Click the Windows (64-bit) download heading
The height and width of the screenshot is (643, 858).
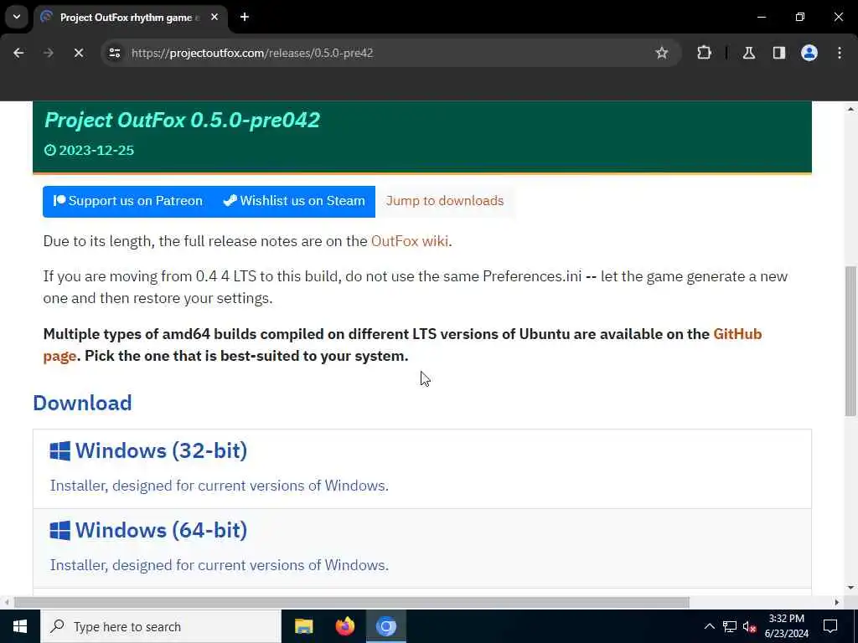point(162,530)
